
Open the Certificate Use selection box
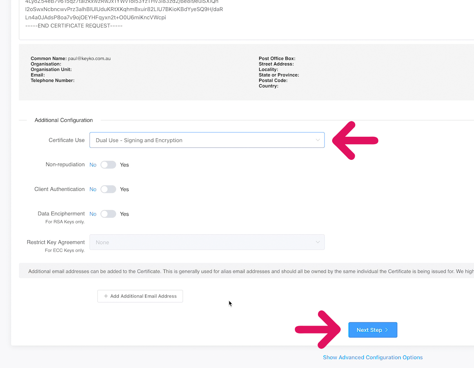point(207,140)
